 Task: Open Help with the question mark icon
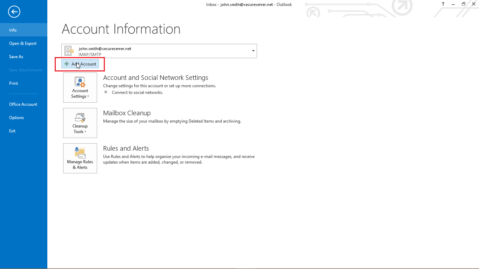tap(443, 4)
